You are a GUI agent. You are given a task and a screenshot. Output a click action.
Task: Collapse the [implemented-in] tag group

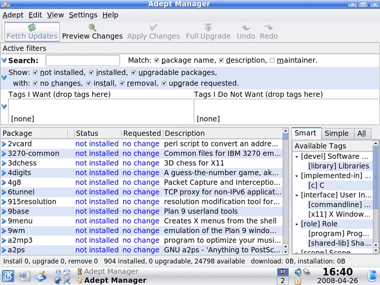pos(296,176)
